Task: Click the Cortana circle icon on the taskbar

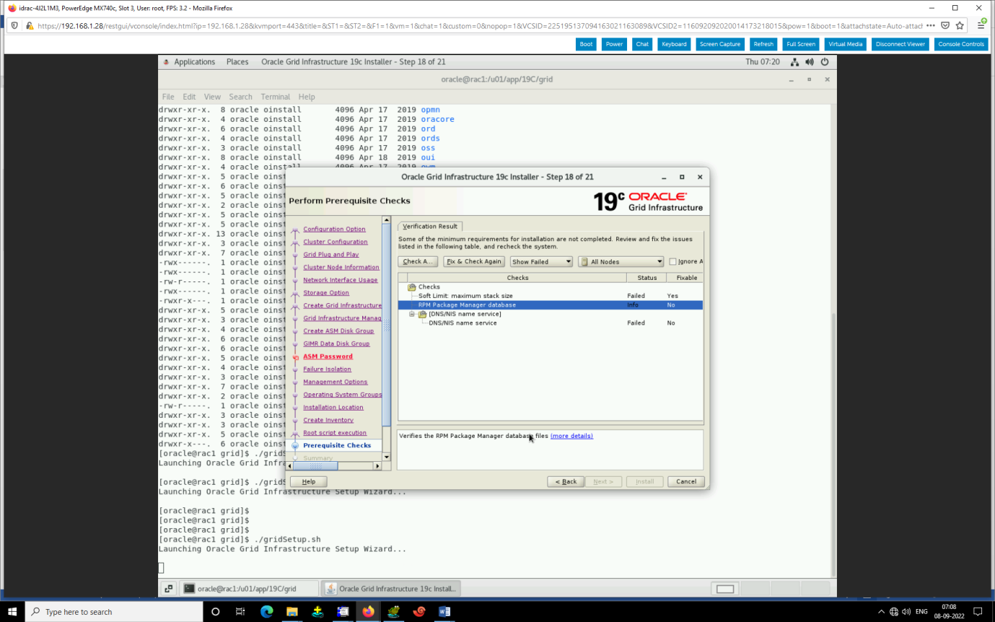Action: coord(215,611)
